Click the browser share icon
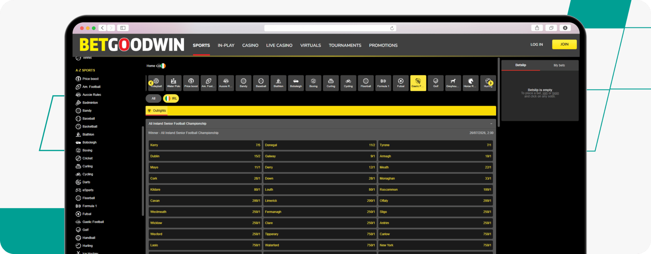 click(x=537, y=28)
